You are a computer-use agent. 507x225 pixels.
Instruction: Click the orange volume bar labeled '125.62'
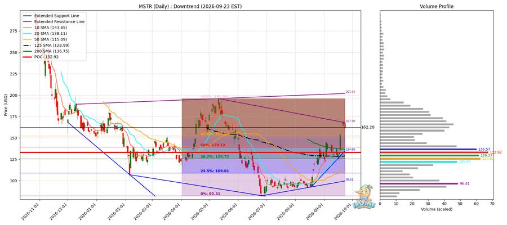pos(430,159)
